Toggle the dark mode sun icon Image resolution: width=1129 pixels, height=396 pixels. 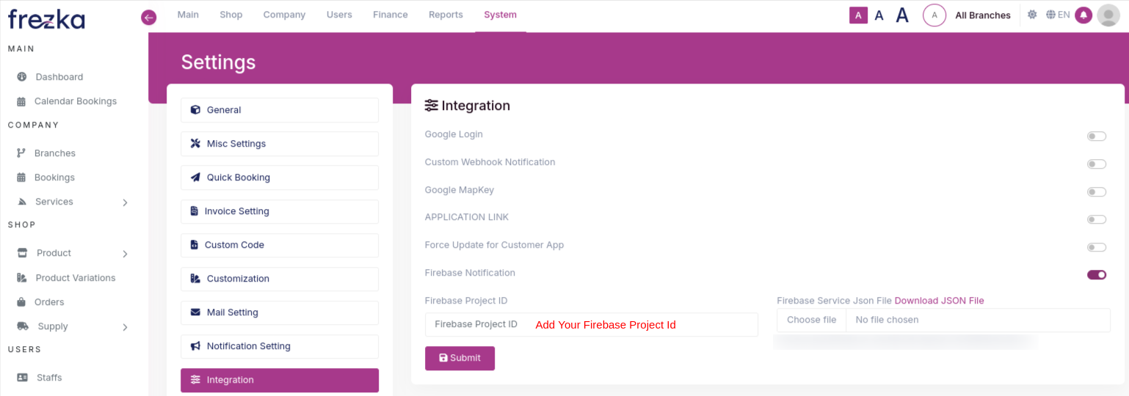click(x=1032, y=15)
